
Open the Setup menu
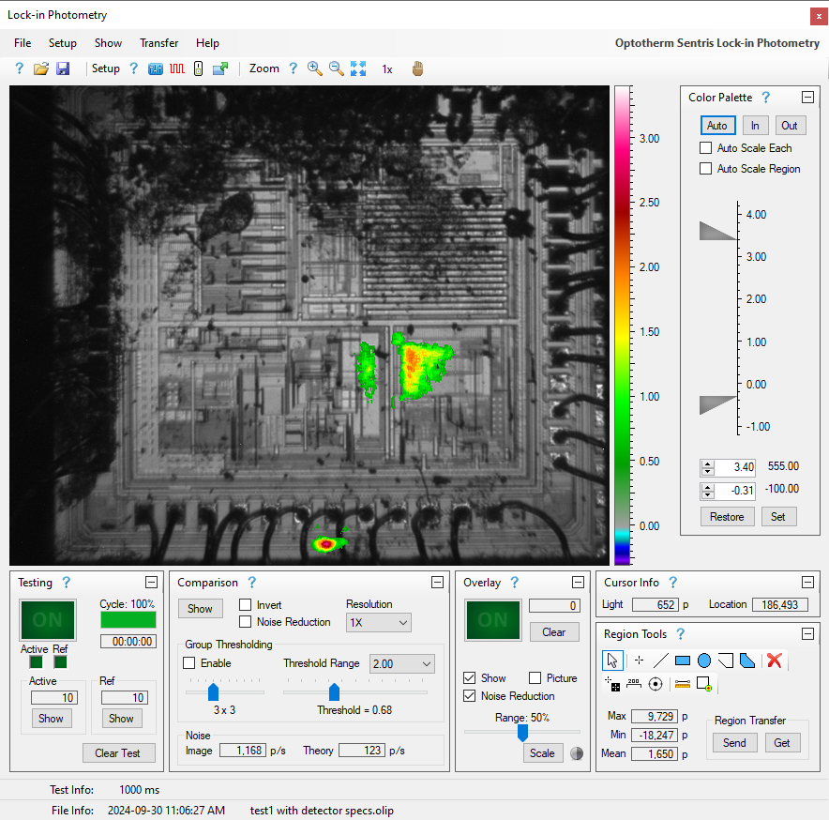(62, 43)
